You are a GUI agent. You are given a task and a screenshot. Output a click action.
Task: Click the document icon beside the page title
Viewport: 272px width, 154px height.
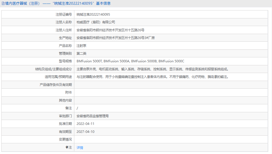(x=3, y=4)
